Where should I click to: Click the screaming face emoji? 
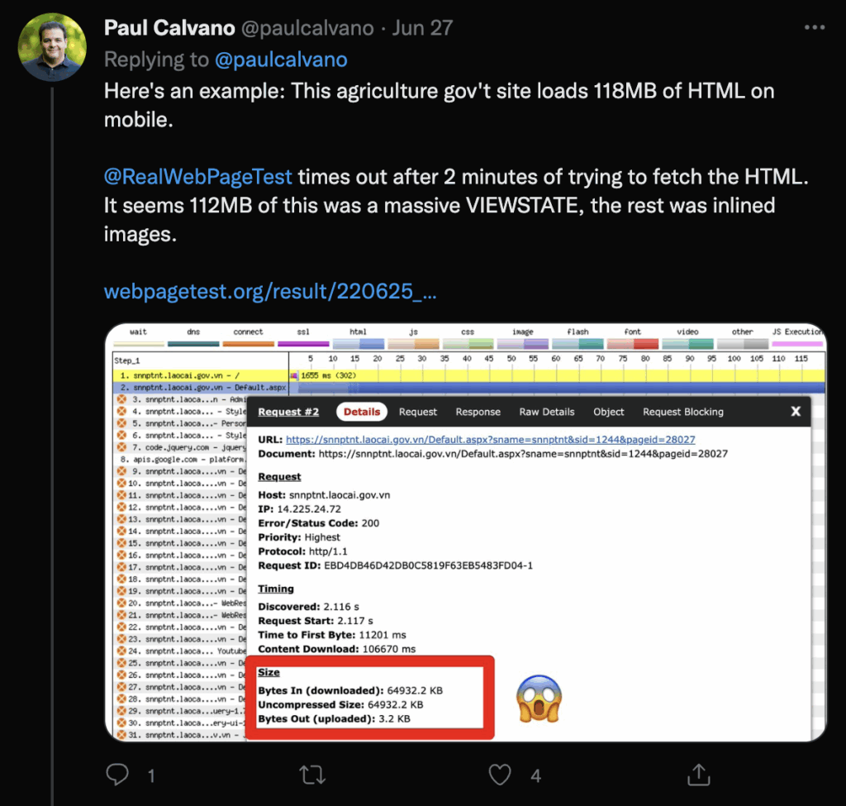point(539,699)
